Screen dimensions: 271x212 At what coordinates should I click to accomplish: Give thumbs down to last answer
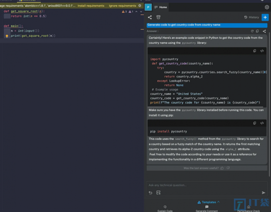coord(228,168)
